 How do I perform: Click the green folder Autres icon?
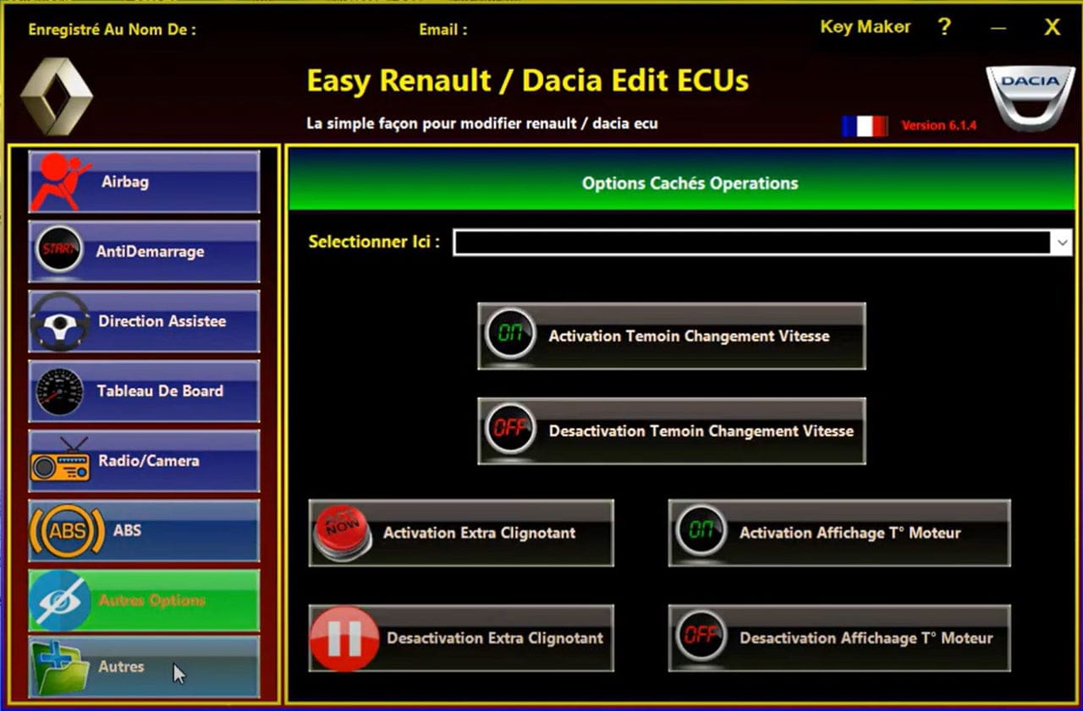coord(60,667)
